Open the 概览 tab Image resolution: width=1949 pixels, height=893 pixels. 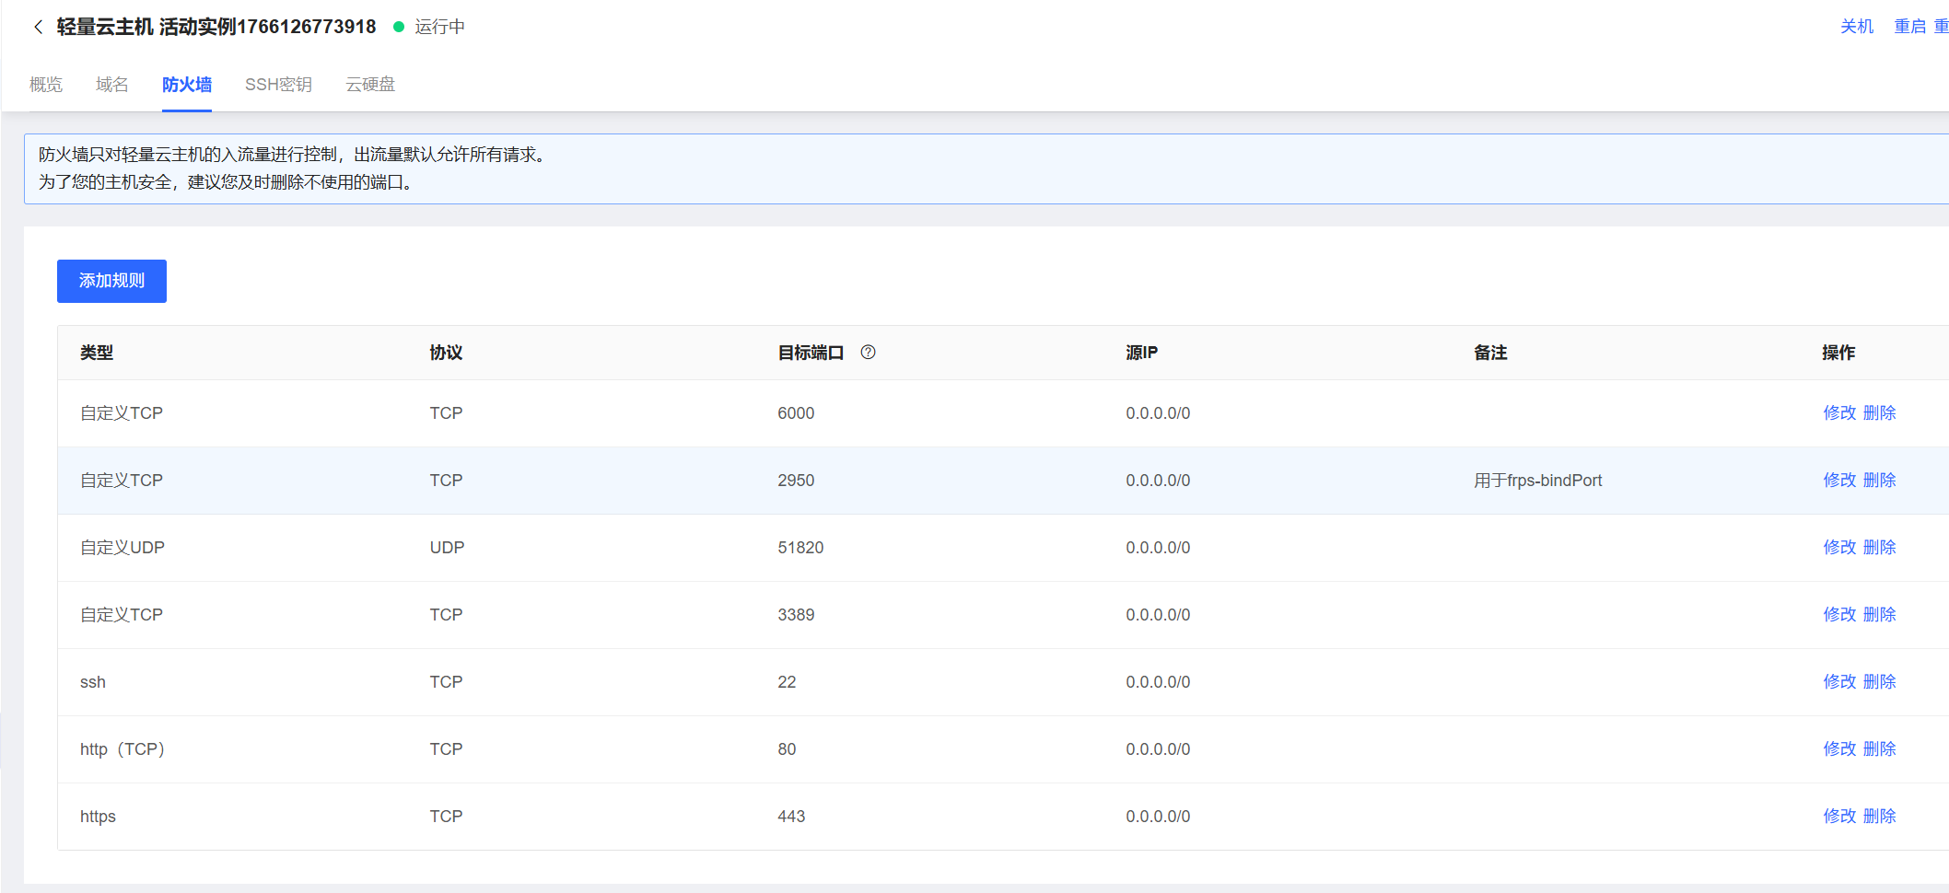46,85
